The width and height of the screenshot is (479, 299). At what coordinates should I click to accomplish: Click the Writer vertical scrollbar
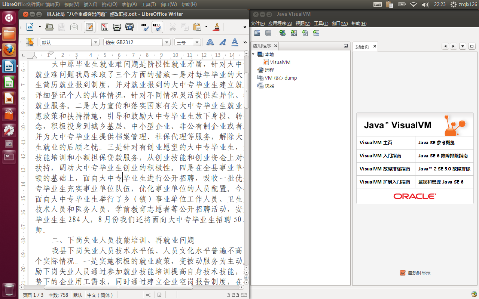pyautogui.click(x=246, y=161)
